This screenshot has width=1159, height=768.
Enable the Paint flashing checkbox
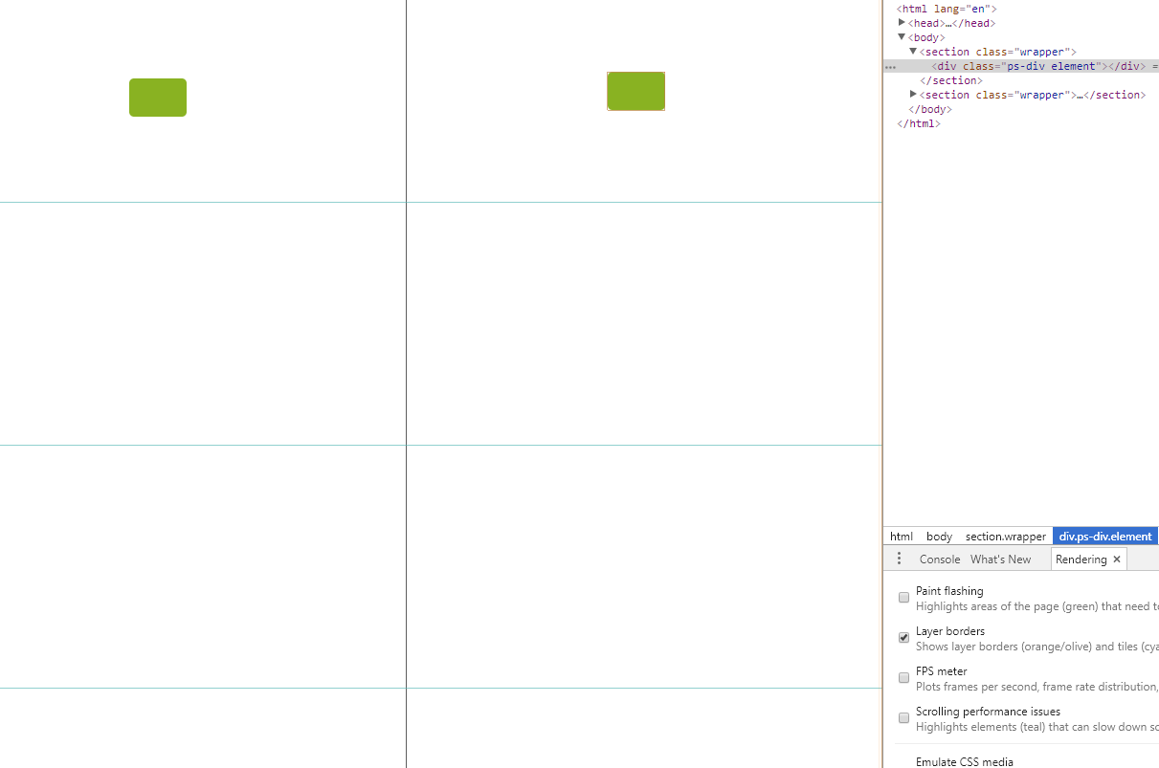click(903, 597)
